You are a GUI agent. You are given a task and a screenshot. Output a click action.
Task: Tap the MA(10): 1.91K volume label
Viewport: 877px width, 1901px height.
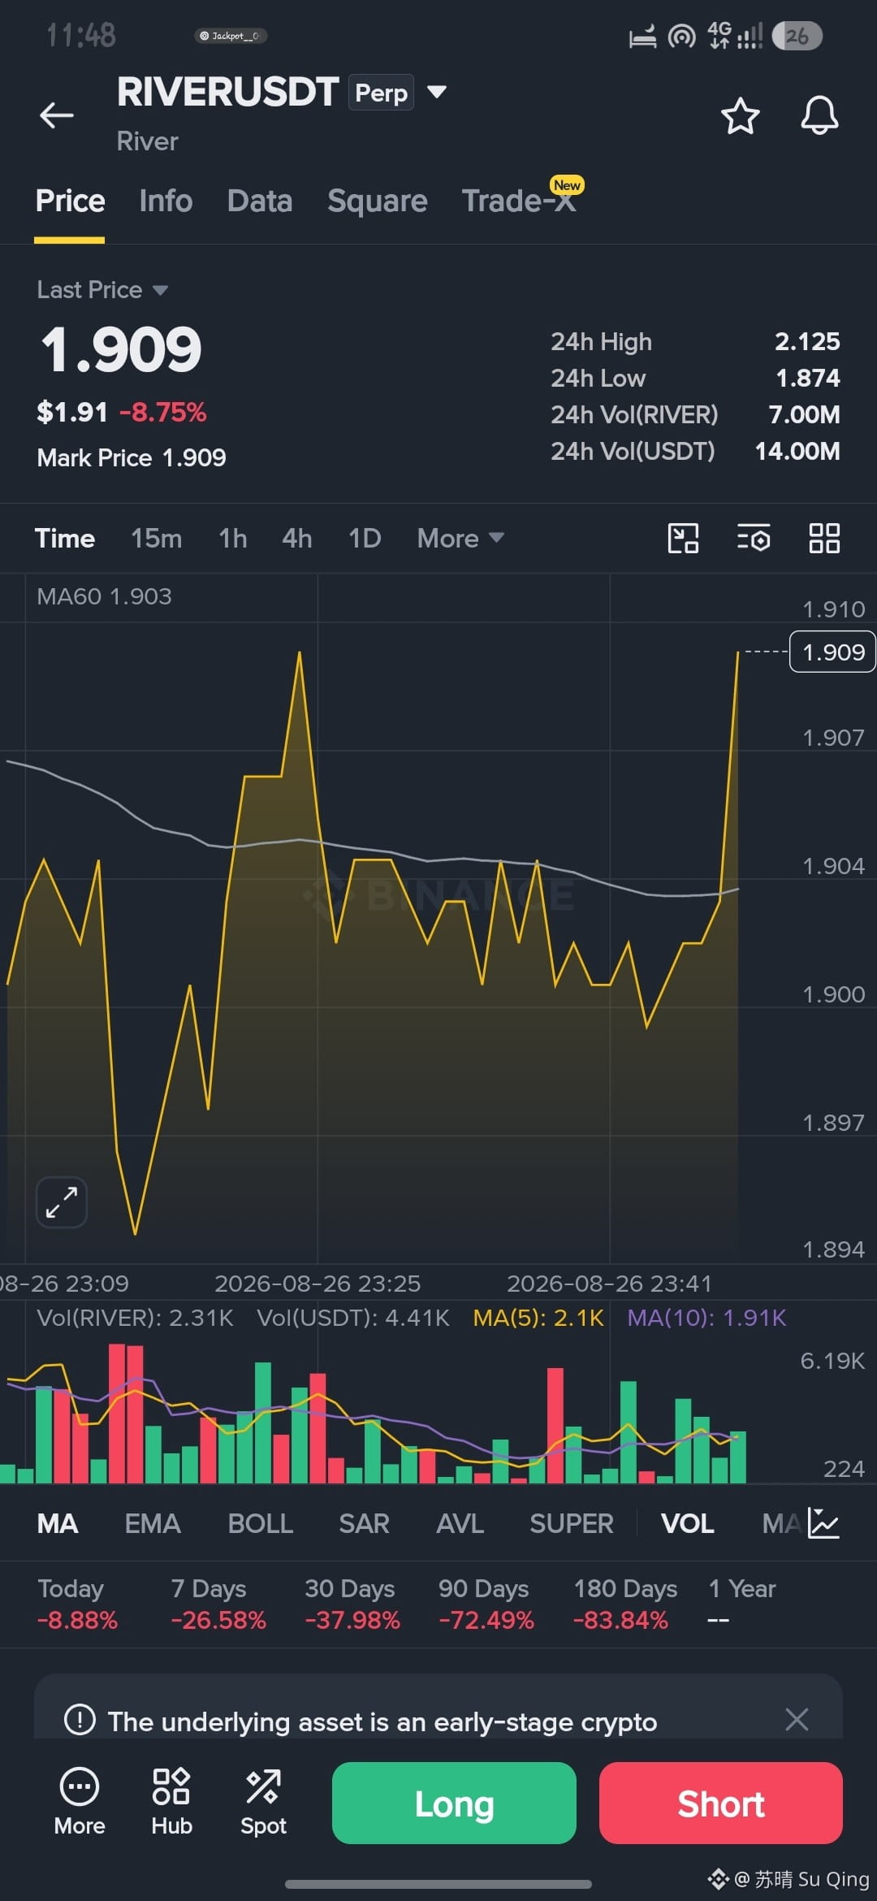pyautogui.click(x=706, y=1318)
